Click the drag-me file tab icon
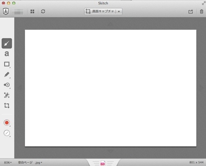Viewport: 206px width, 166px height. pyautogui.click(x=103, y=163)
